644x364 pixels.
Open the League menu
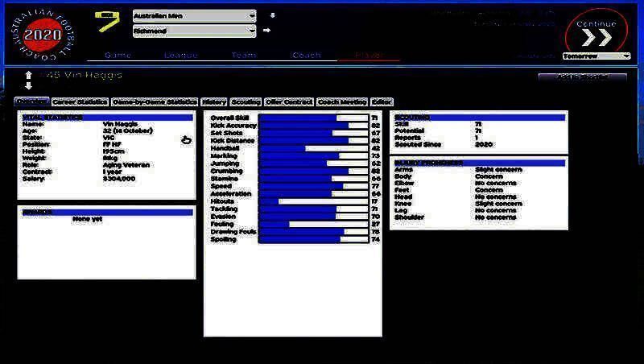click(181, 56)
